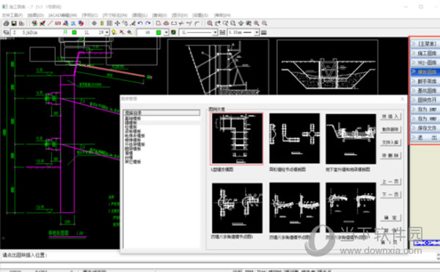Click the fillet corner tool icon
Image resolution: width=440 pixels, height=272 pixels.
[x=197, y=23]
